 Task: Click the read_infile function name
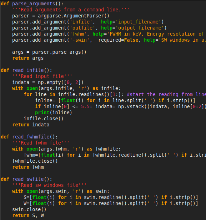[x=28, y=70]
